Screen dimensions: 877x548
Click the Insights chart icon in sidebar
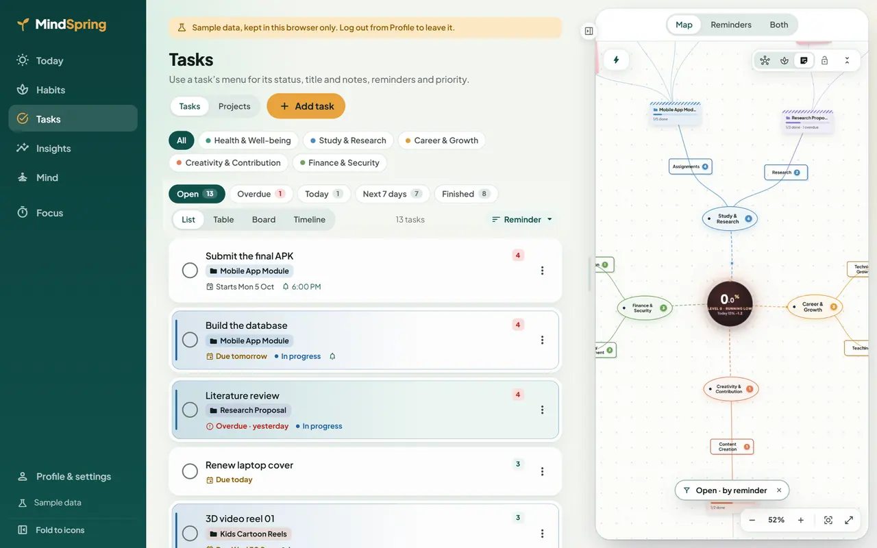[x=23, y=148]
